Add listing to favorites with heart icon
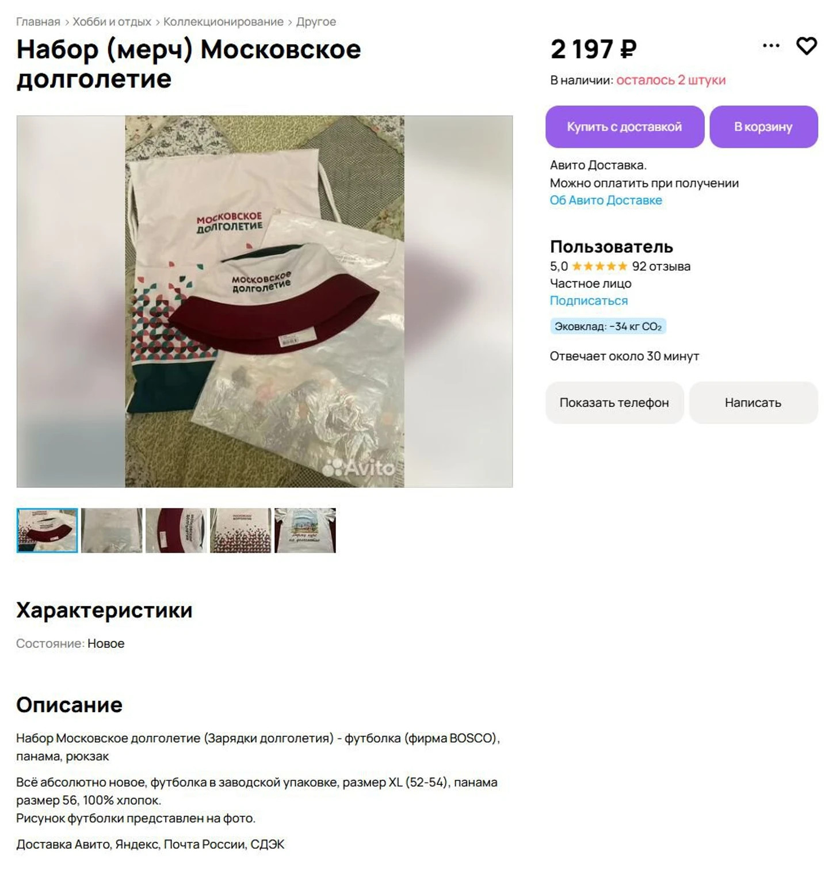 coord(806,46)
